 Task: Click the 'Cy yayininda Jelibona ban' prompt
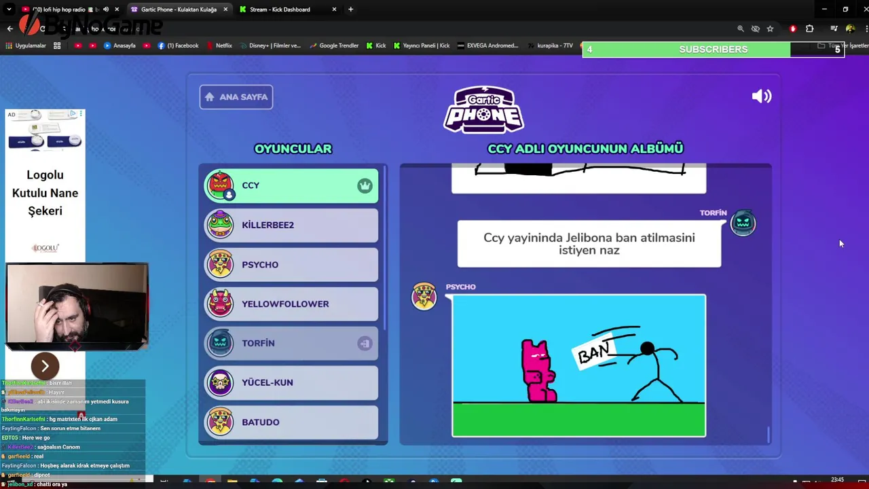589,244
